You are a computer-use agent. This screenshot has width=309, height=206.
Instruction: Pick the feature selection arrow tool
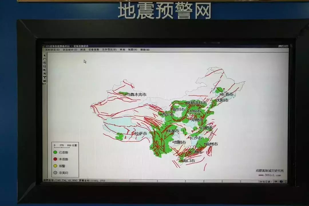click(45, 70)
